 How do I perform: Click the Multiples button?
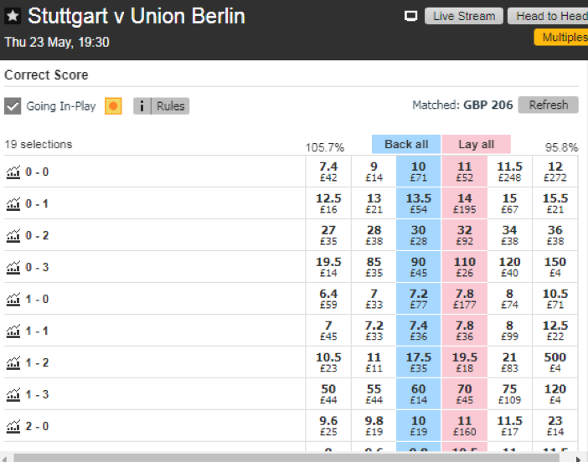tap(561, 37)
